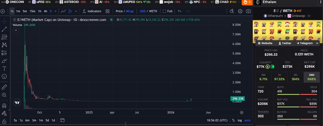Viewport: 323px width, 126px height.
Task: Expand the timeframe dropdown arrow
Action: click(55, 11)
